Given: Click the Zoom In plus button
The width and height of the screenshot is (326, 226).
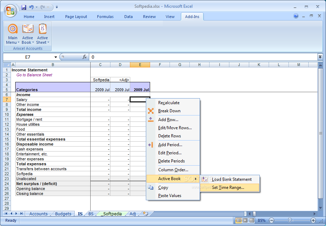Looking at the screenshot, I should [313, 220].
